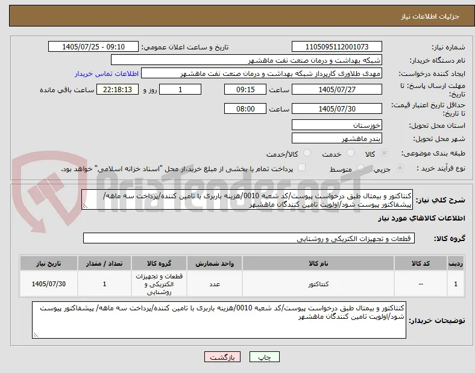Click the شرح کلی نیاز text area resize handle

point(85,206)
